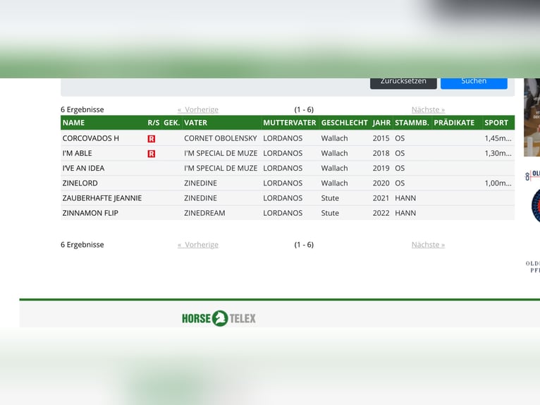Screen dimensions: 540x405
Task: Click bottom Vorherige pagination link
Action: [198, 245]
